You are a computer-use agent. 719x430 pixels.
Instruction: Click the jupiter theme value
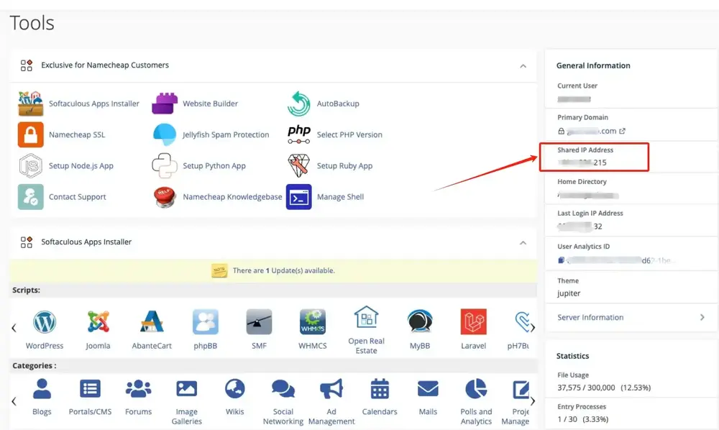coord(569,293)
